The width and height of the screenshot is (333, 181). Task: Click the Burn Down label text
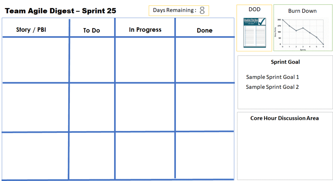point(302,11)
